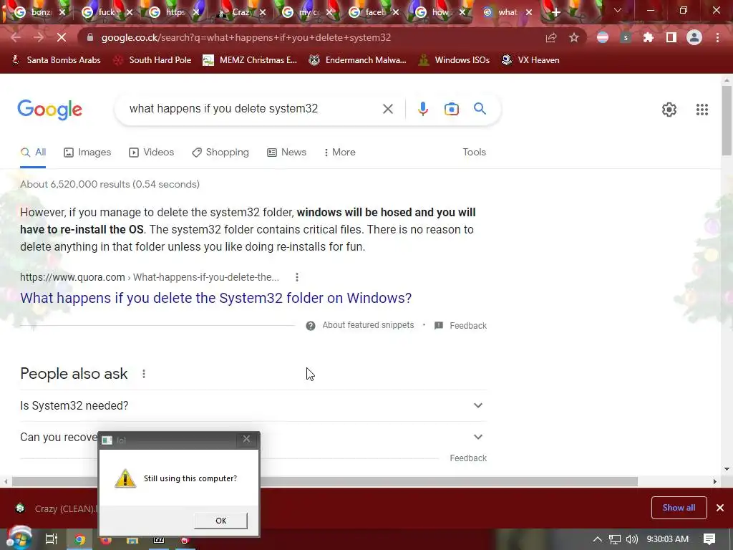Click the horizontal page scrollbar
The height and width of the screenshot is (550, 733).
(x=324, y=482)
